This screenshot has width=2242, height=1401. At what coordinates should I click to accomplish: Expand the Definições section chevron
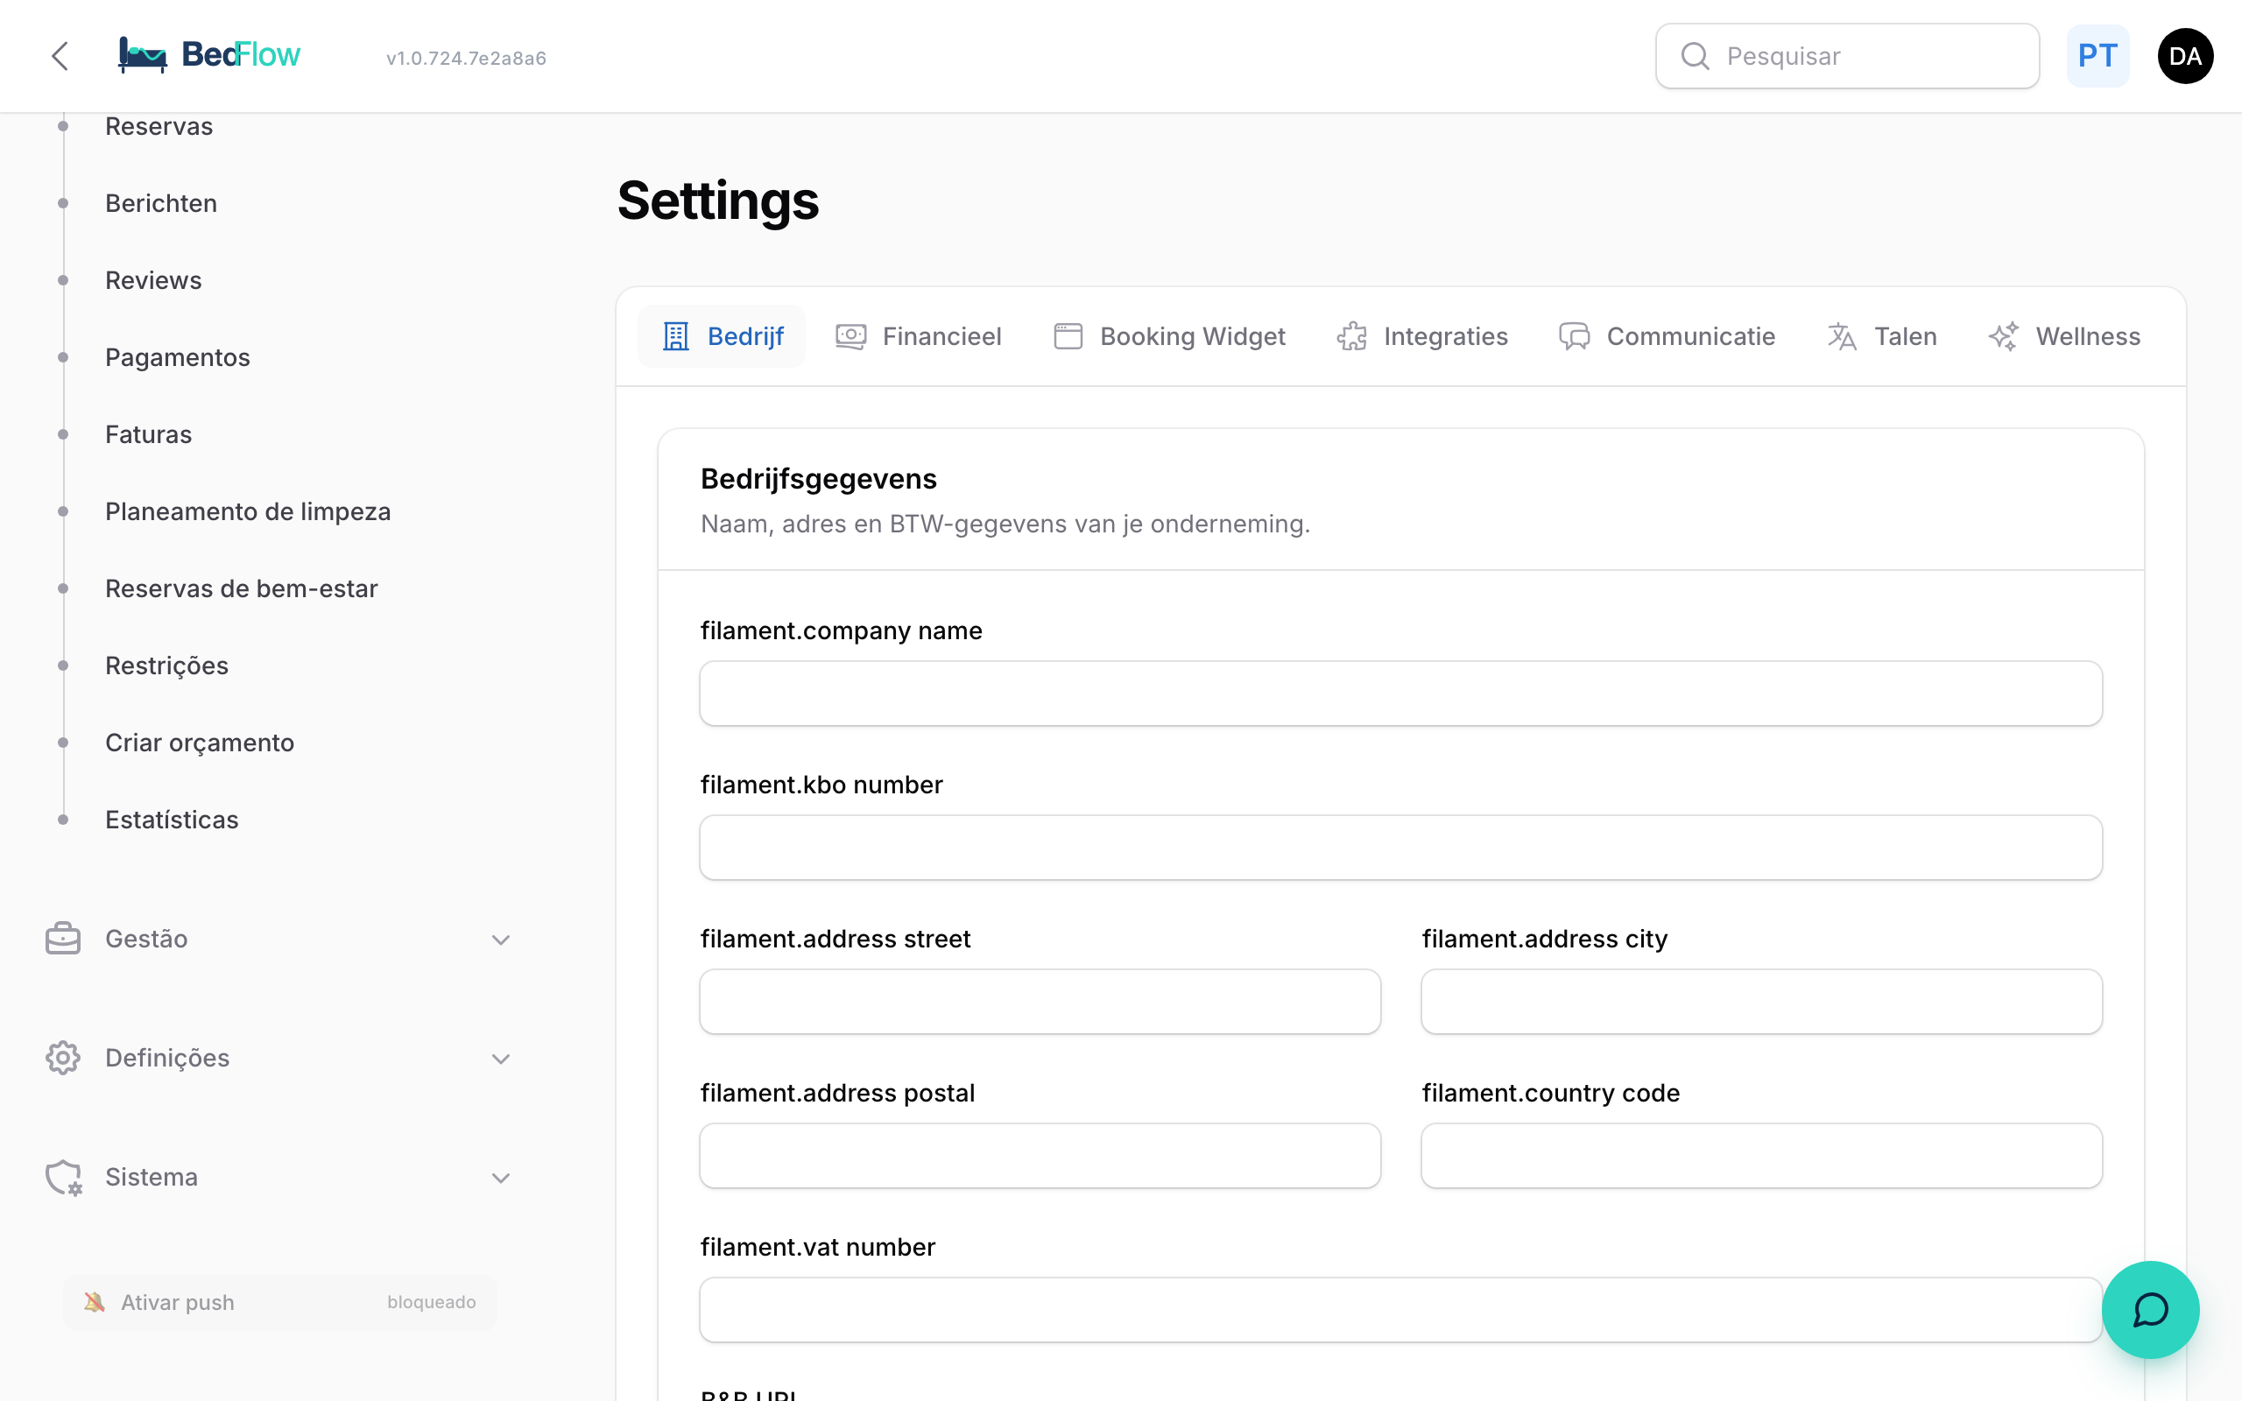(x=500, y=1058)
